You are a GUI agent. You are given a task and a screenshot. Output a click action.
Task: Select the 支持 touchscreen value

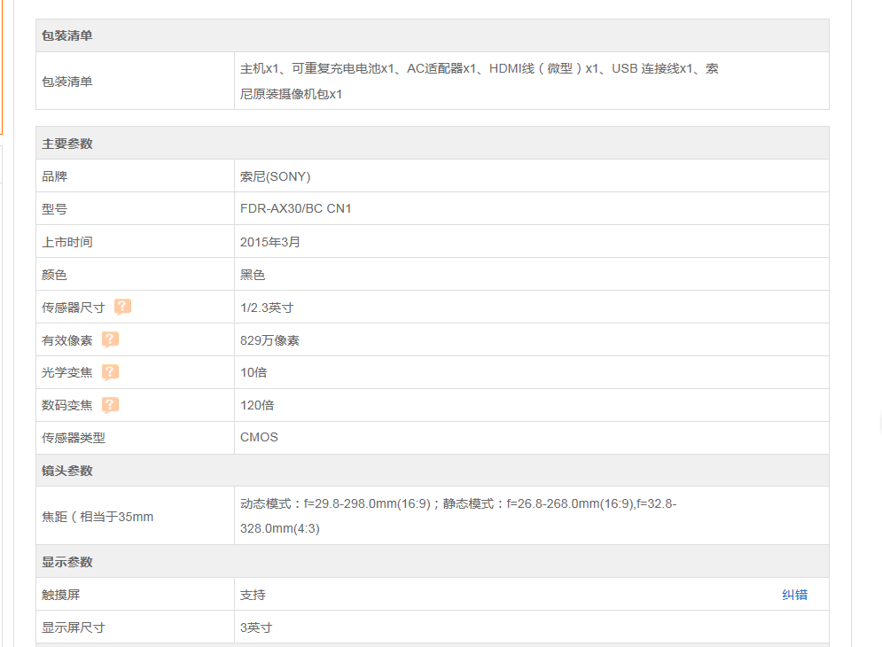click(253, 595)
